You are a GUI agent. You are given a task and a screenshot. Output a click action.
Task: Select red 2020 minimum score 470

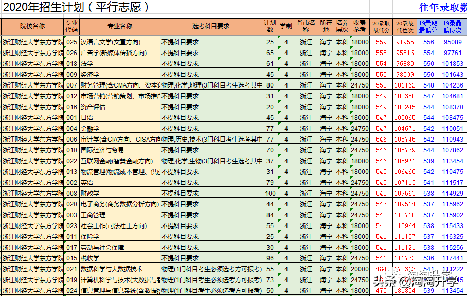381,291
